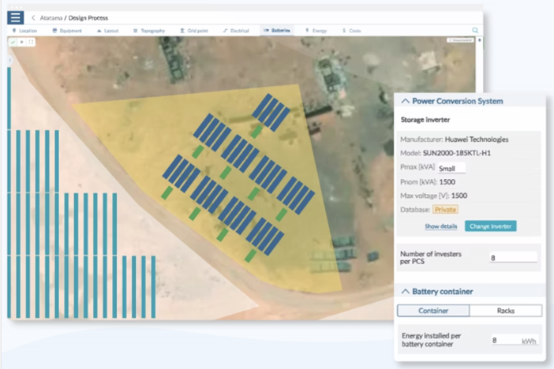Click the green checkmark map tool
The height and width of the screenshot is (369, 554).
pyautogui.click(x=13, y=42)
